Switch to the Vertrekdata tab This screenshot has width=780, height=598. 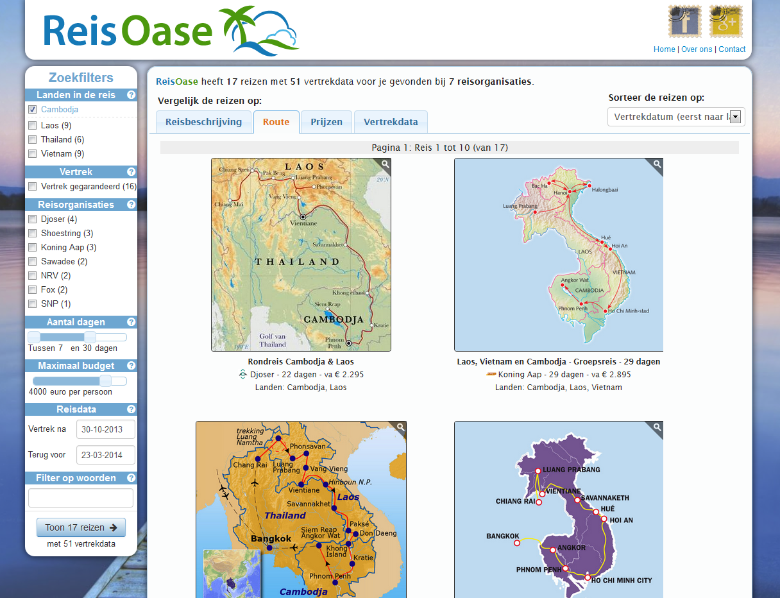tap(390, 122)
